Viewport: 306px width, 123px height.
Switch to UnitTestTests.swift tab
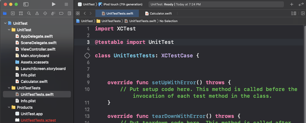[x=117, y=13]
